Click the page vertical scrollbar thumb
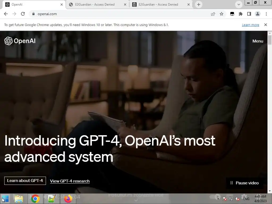Image resolution: width=272 pixels, height=204 pixels. 270,40
